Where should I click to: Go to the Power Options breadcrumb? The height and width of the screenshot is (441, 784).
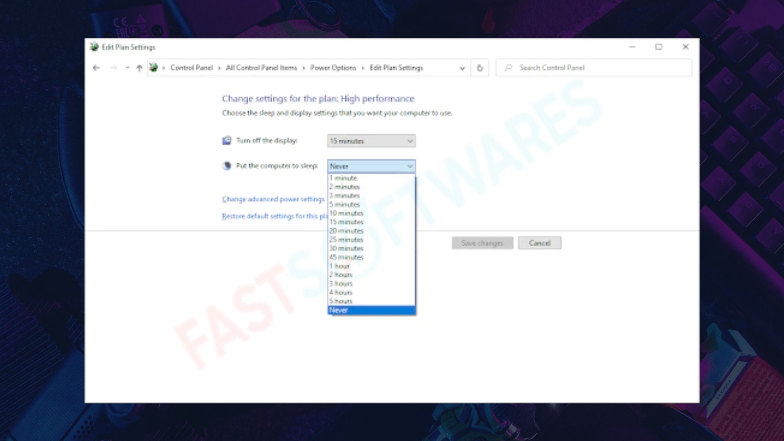[333, 68]
